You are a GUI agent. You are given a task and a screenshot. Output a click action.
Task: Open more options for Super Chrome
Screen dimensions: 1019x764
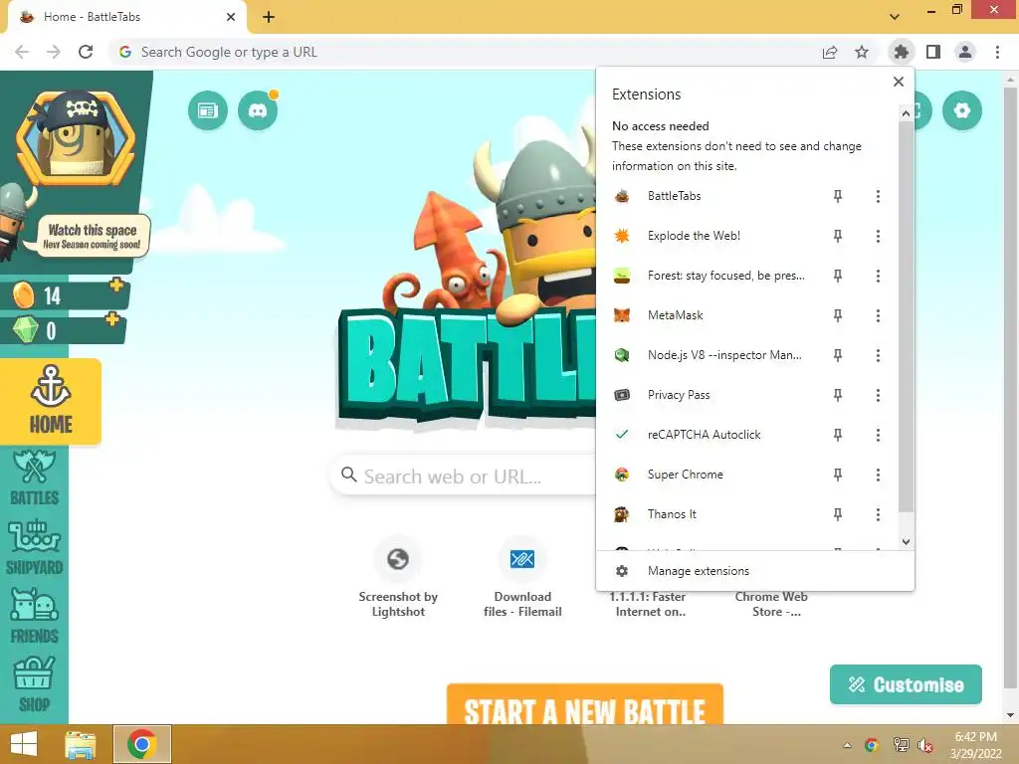[878, 475]
